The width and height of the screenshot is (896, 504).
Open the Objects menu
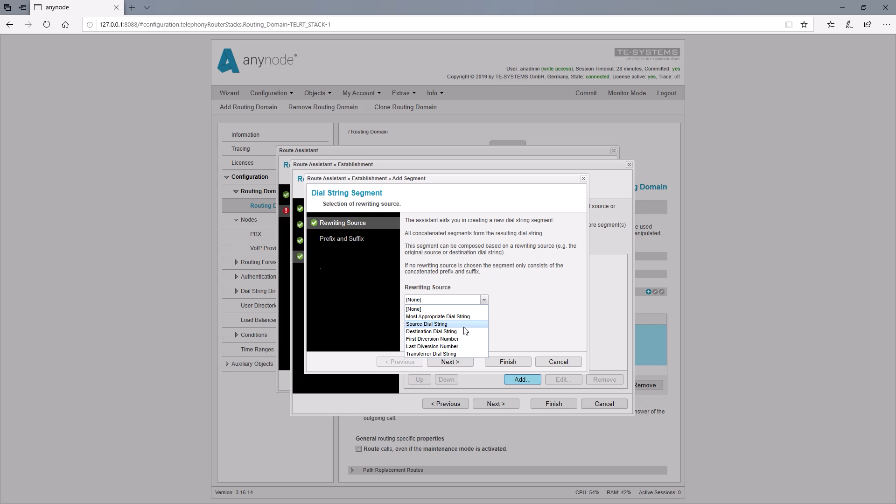click(317, 93)
